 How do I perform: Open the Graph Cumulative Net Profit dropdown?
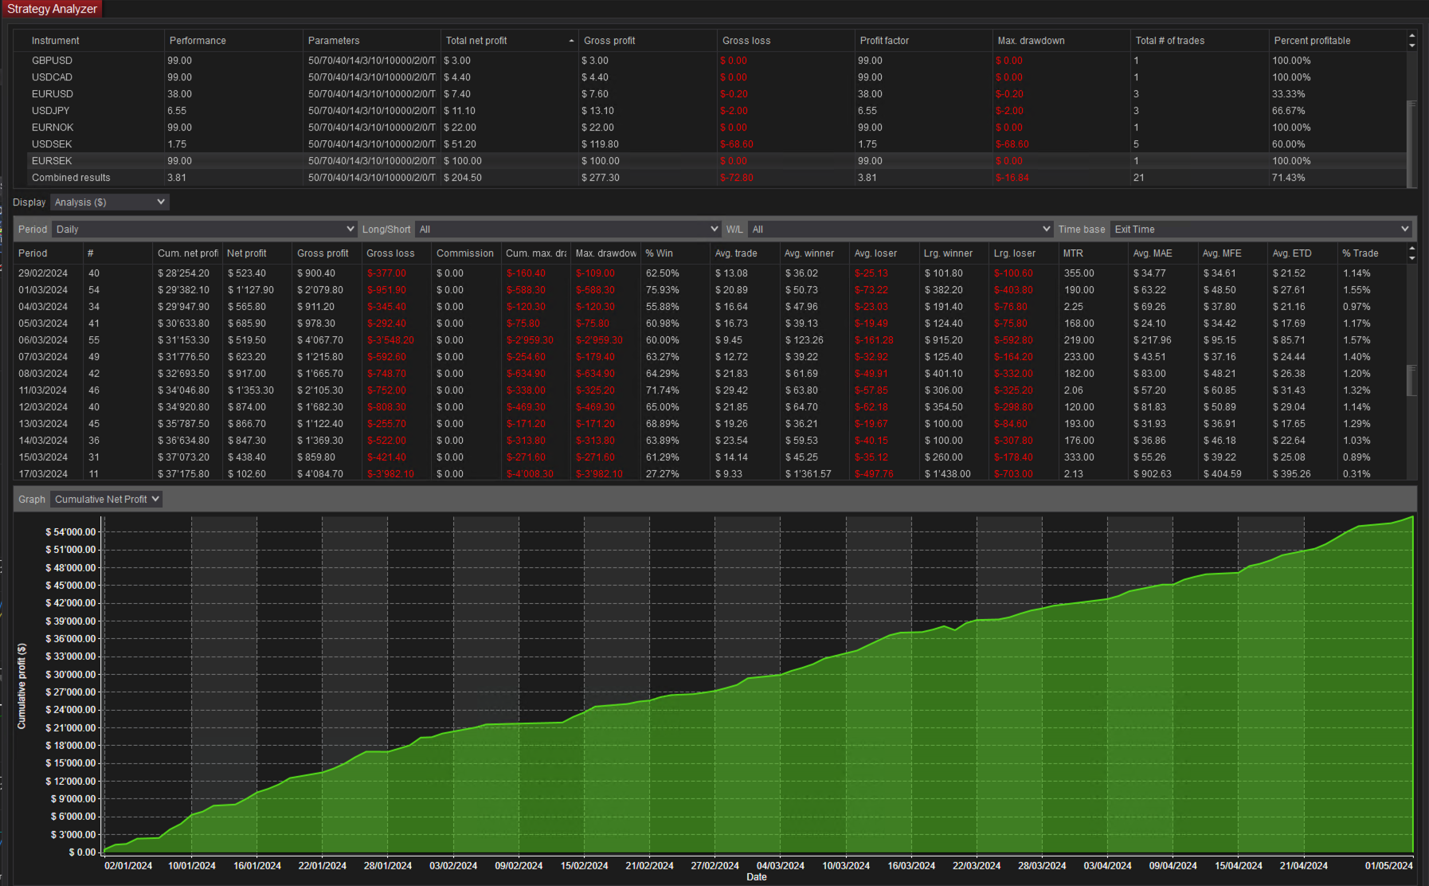point(107,500)
